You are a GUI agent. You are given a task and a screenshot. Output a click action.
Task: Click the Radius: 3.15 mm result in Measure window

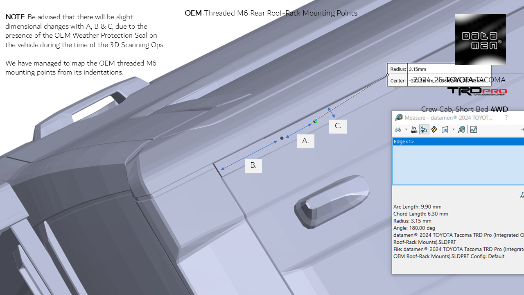412,221
